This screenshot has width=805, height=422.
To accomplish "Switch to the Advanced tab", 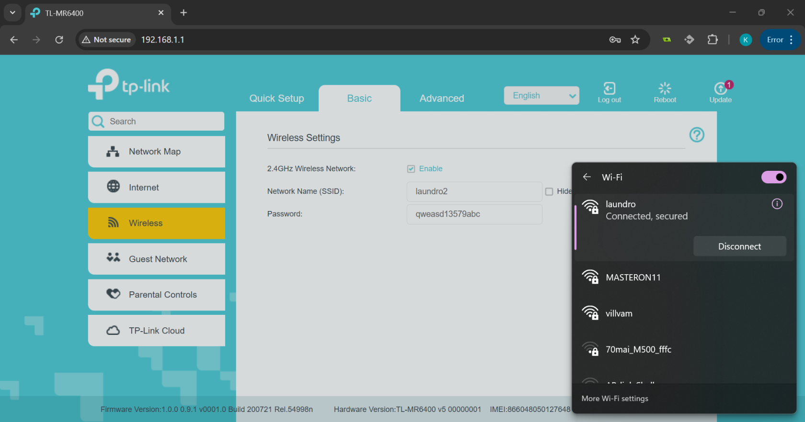I will tap(442, 98).
